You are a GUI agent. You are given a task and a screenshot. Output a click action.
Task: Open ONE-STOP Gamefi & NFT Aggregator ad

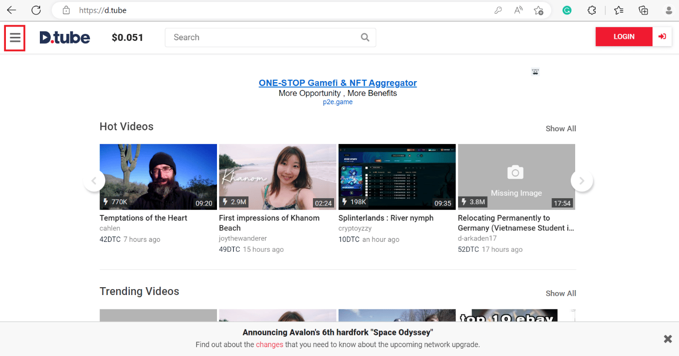click(x=338, y=83)
